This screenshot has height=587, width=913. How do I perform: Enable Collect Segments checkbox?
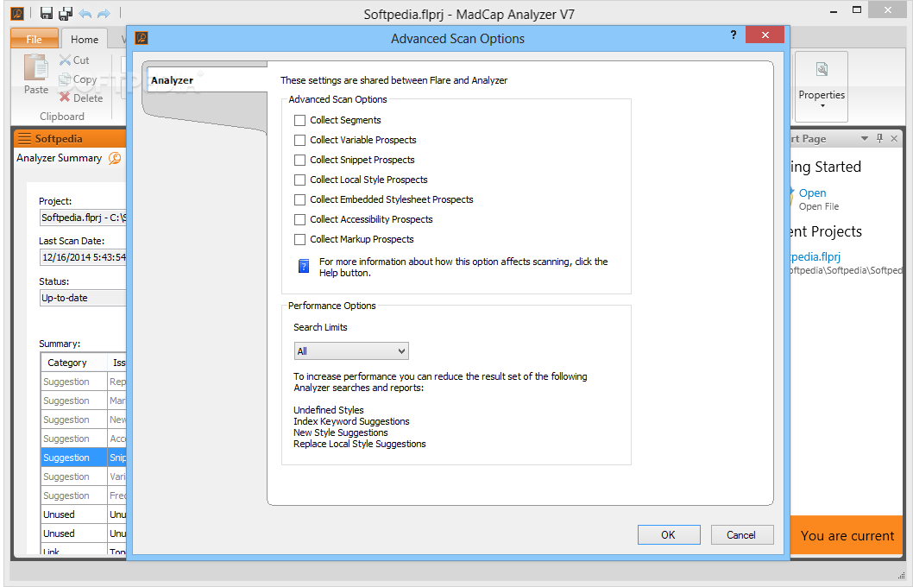point(299,121)
